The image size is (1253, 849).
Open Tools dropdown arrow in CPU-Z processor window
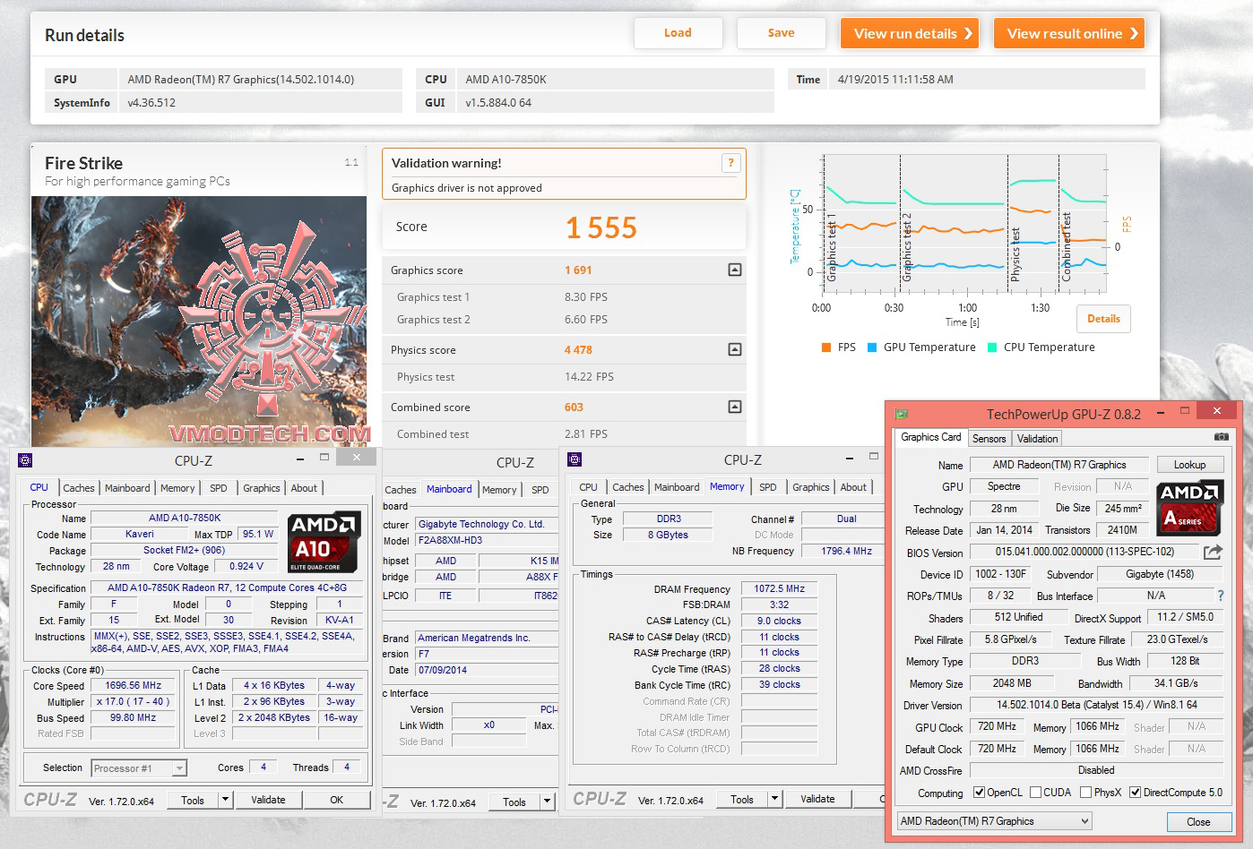click(226, 800)
